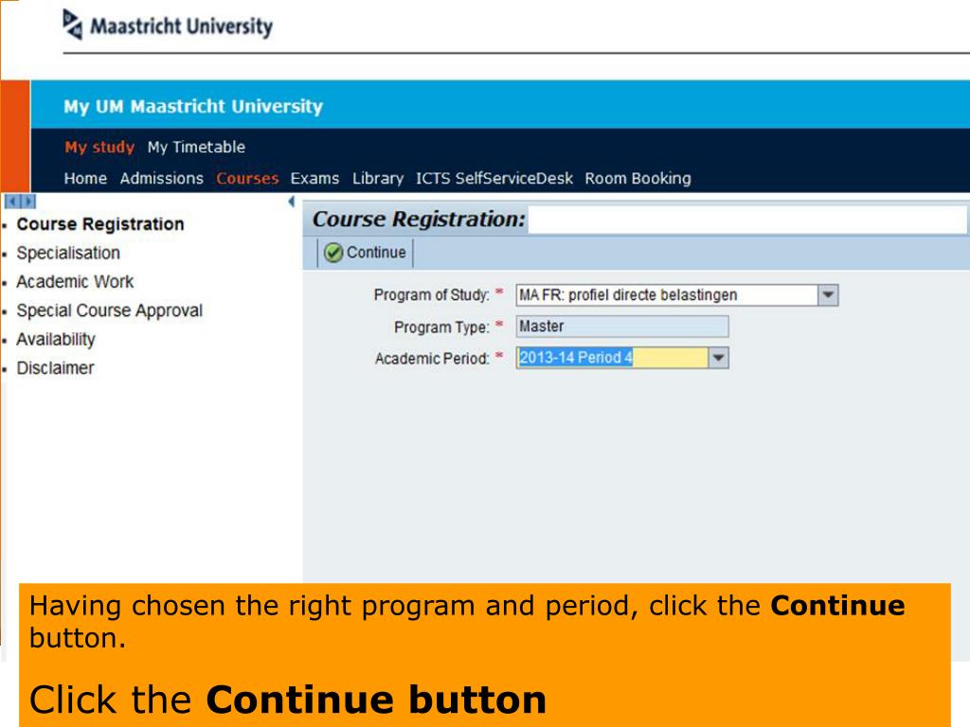This screenshot has height=727, width=970.
Task: Click the green checkmark Continue icon
Action: click(x=333, y=253)
